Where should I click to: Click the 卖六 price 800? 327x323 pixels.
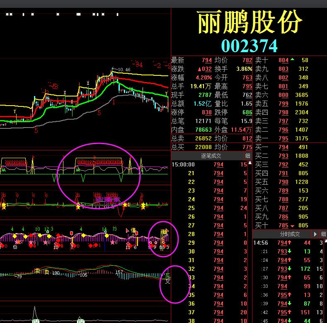click(x=283, y=95)
